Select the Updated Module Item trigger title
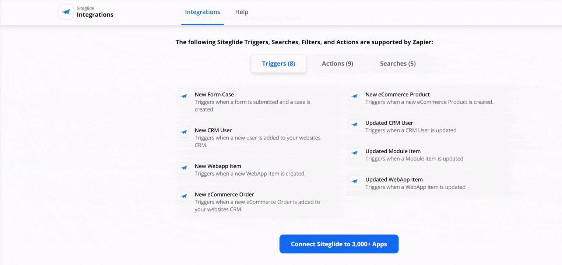 (393, 151)
